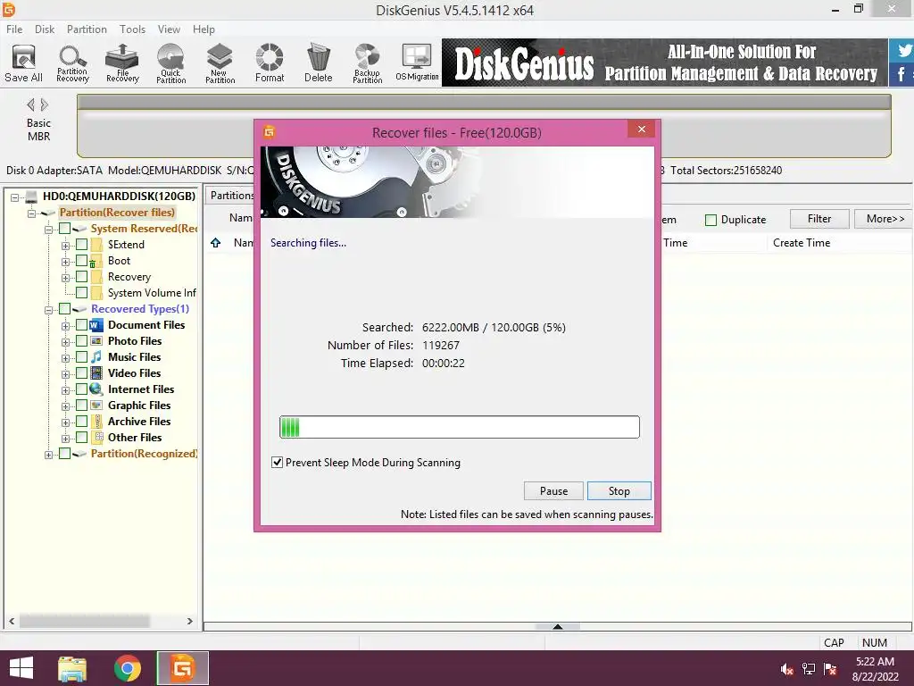Screen dimensions: 914x686
Task: Select Music Files note icon
Action: [96, 357]
